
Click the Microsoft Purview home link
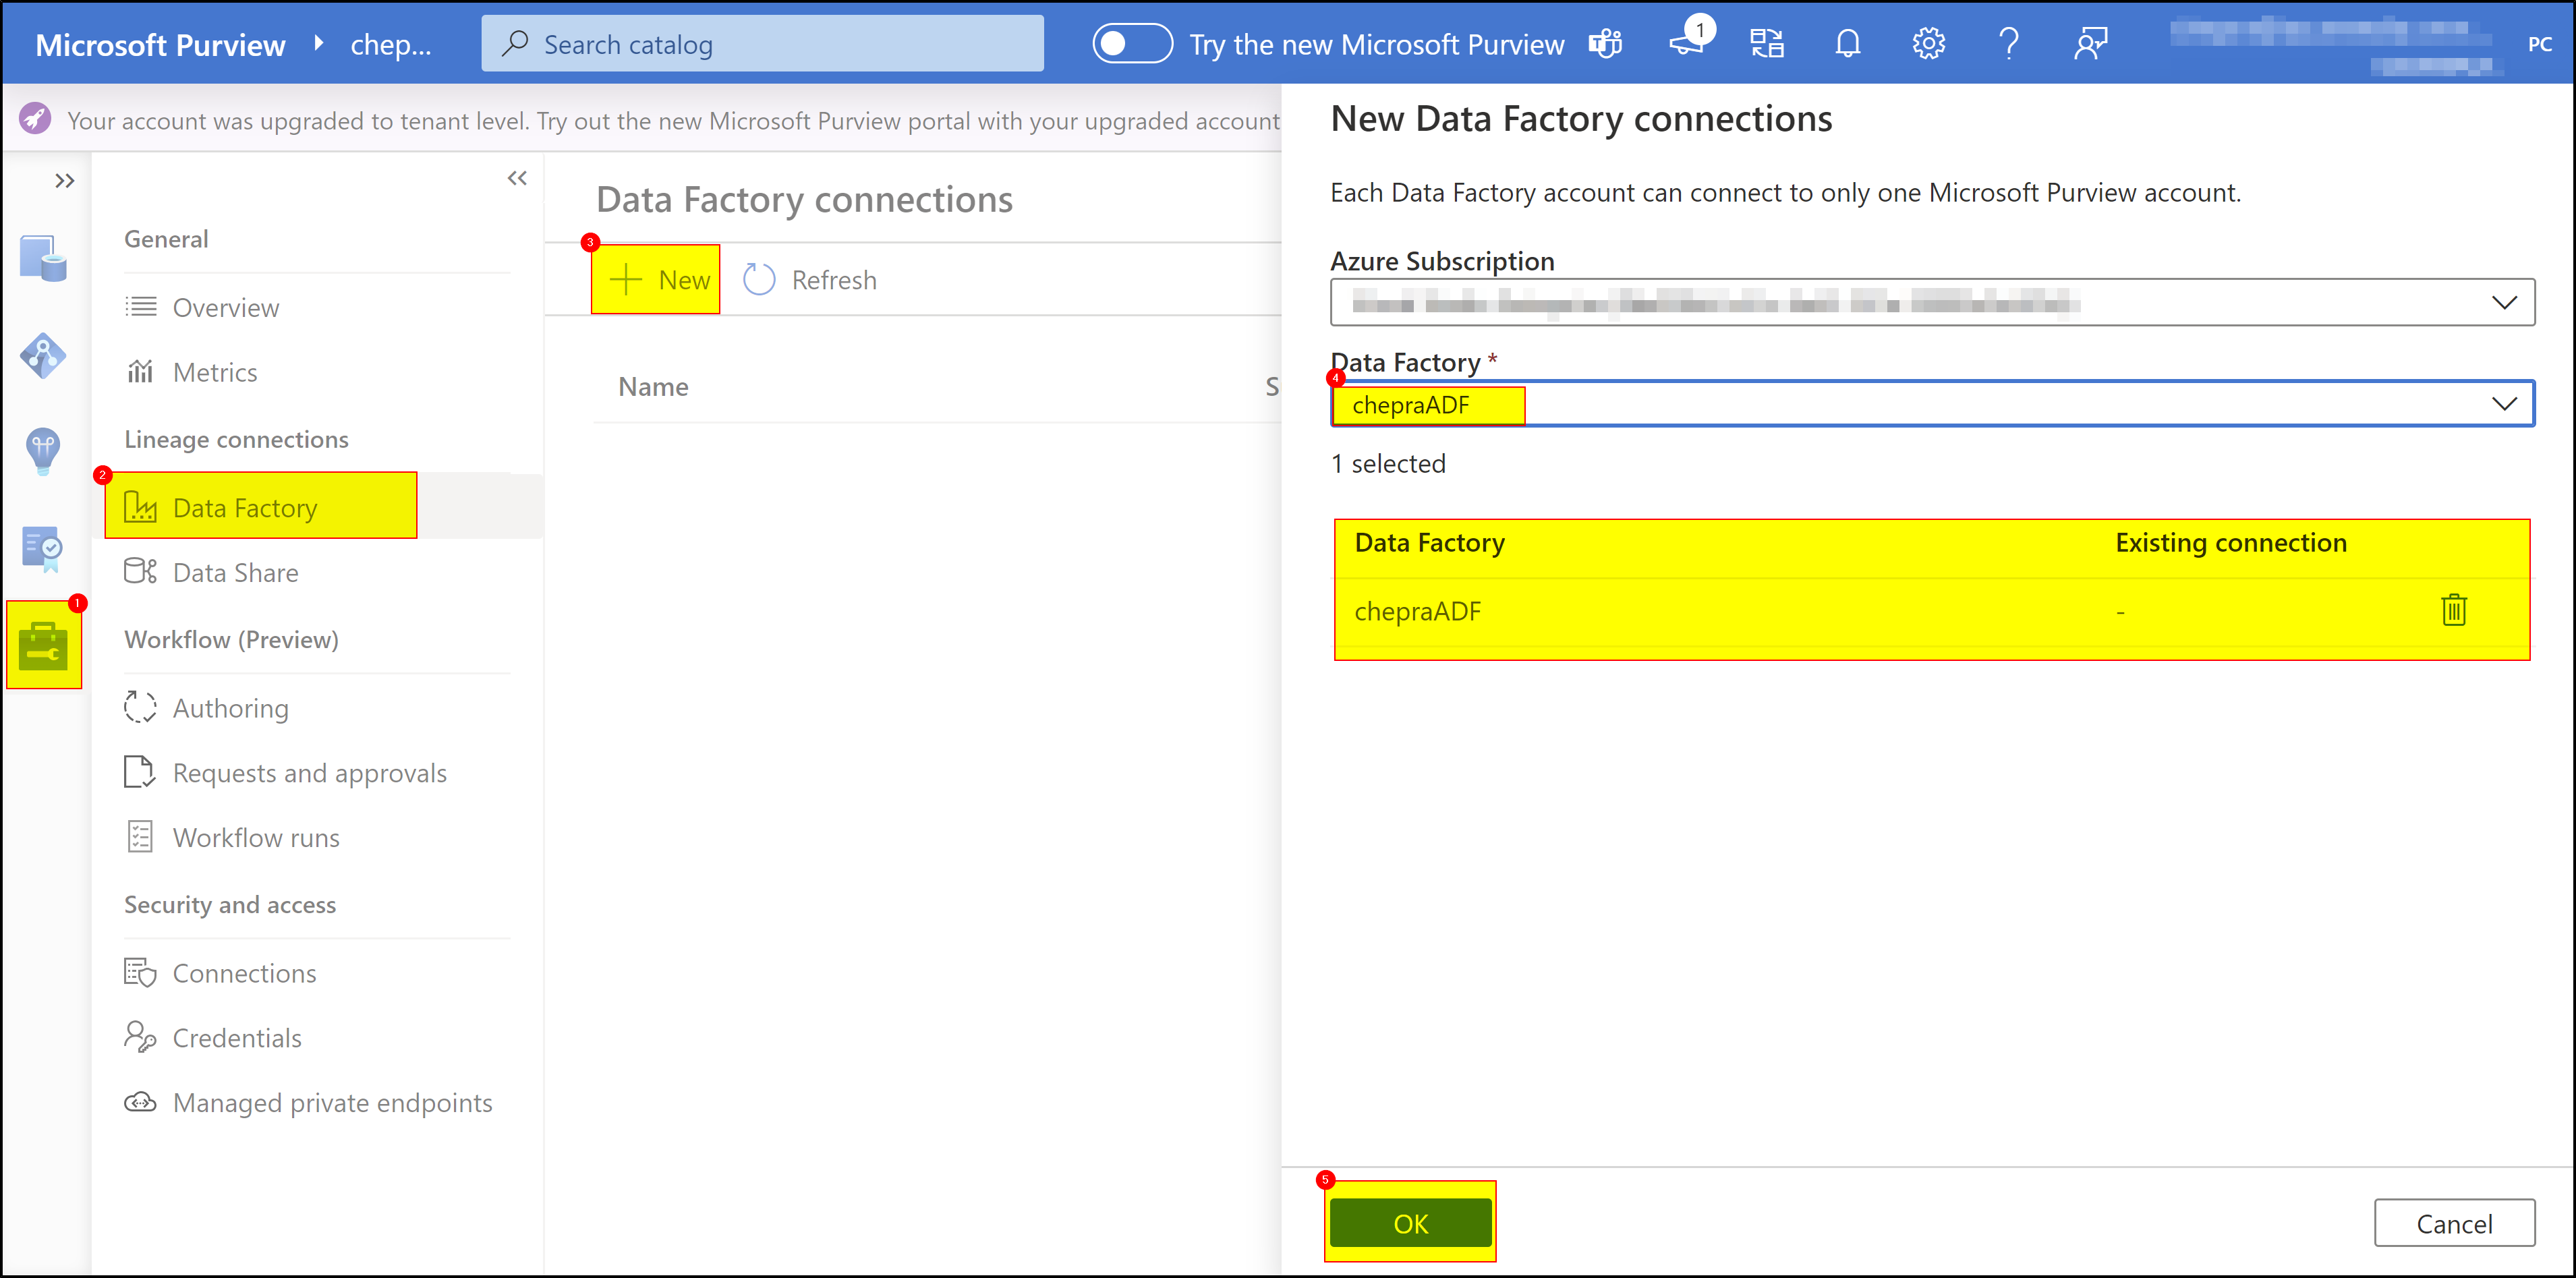[160, 44]
